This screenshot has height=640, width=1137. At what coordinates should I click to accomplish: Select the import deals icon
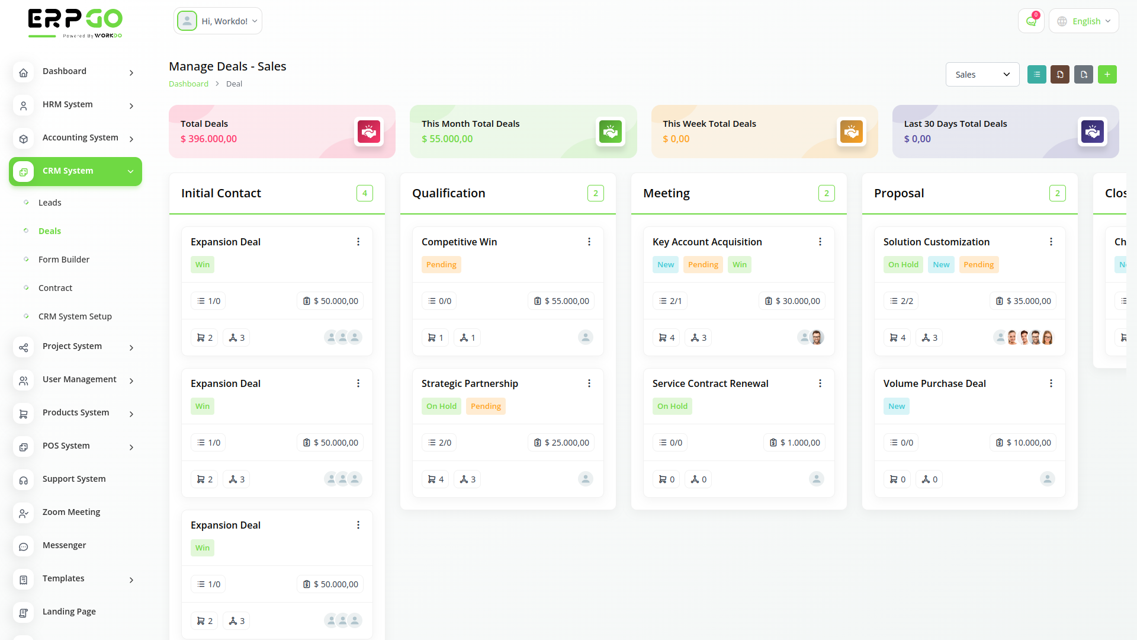[1060, 74]
